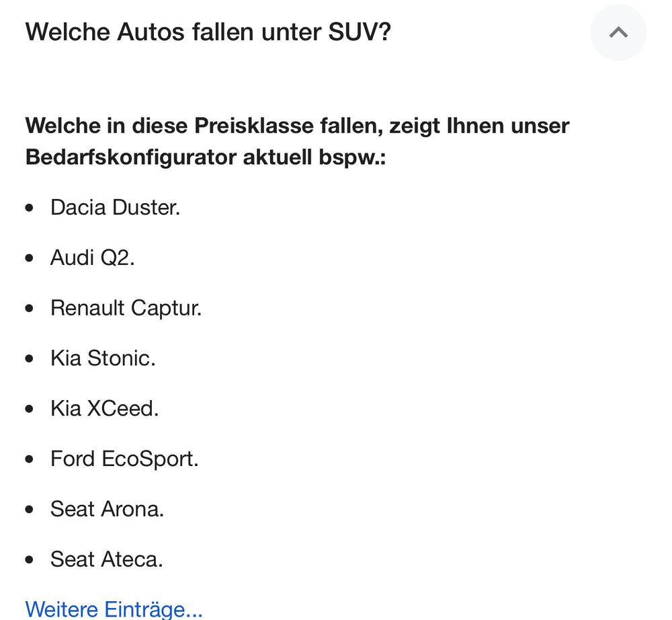Viewport: 672px width, 620px height.
Task: Click the bullet before Seat Ateca
Action: click(29, 559)
